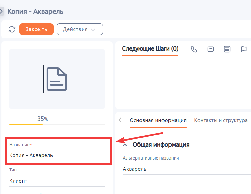The width and height of the screenshot is (251, 194).
Task: Select the Следующие Шаги (0) tab
Action: pyautogui.click(x=150, y=49)
